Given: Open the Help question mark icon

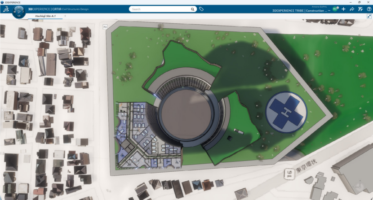Looking at the screenshot, I should tap(369, 9).
